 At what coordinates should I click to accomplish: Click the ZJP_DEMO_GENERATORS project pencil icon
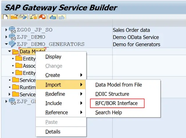point(12,44)
